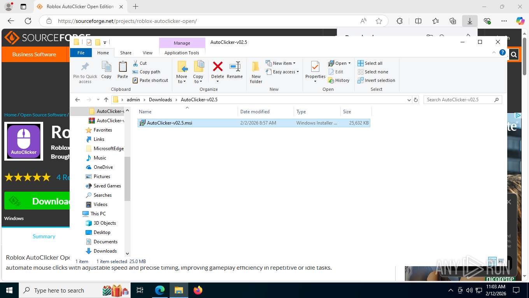Create a New folder
The width and height of the screenshot is (529, 298).
click(256, 72)
